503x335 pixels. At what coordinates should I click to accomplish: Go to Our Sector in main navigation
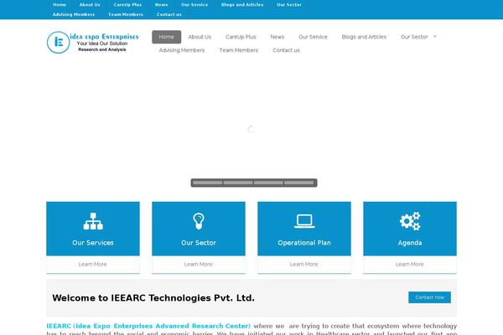(x=414, y=37)
